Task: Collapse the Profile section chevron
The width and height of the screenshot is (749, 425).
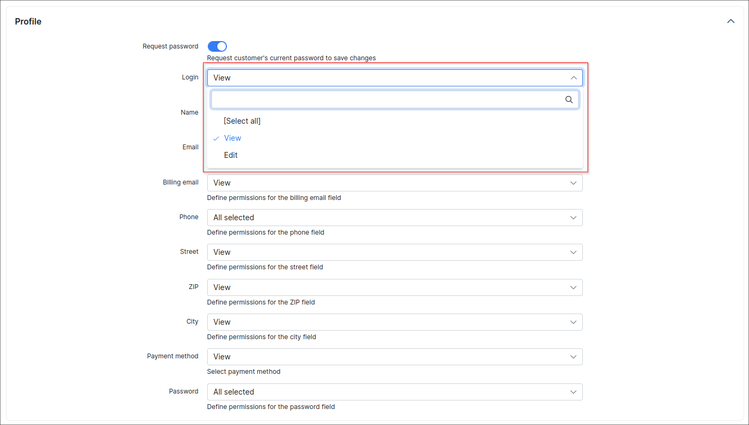Action: (731, 22)
